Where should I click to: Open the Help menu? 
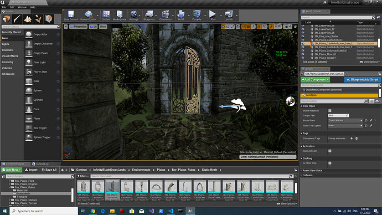click(x=33, y=7)
